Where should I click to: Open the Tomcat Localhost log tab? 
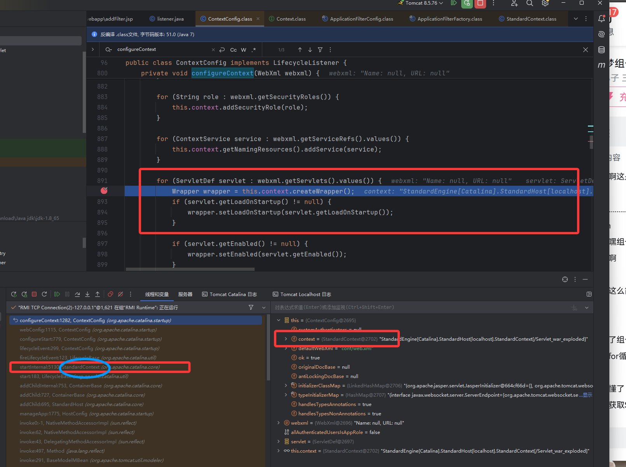302,294
